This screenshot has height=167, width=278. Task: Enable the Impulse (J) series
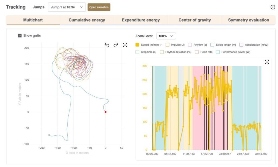coord(168,45)
